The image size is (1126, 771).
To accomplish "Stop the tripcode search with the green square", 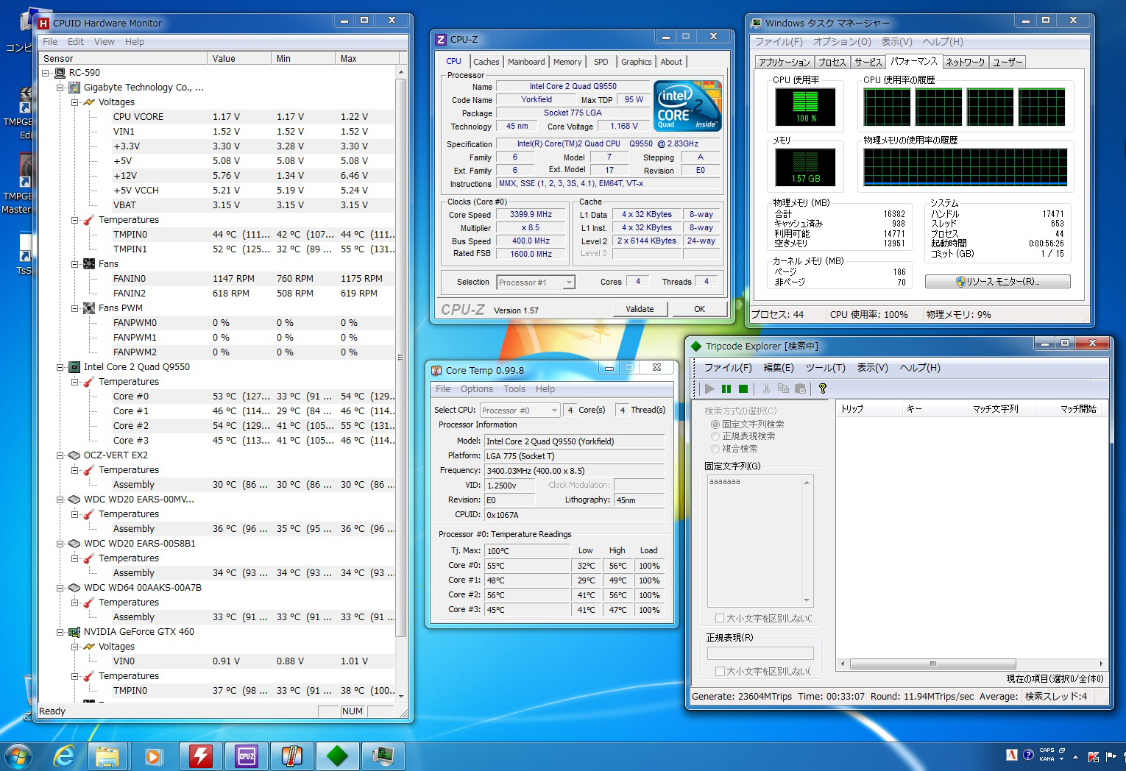I will coord(743,388).
